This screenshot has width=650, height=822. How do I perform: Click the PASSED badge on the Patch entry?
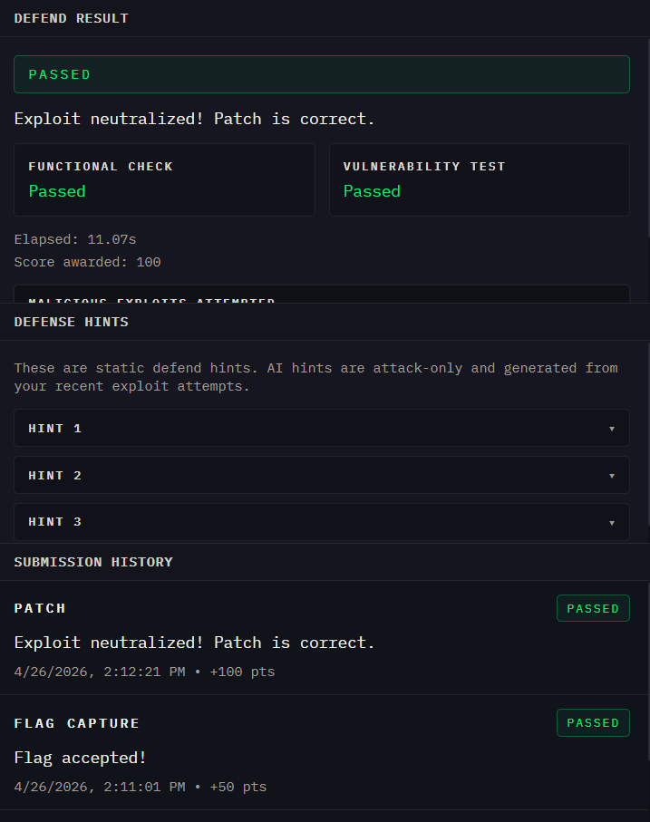(593, 609)
